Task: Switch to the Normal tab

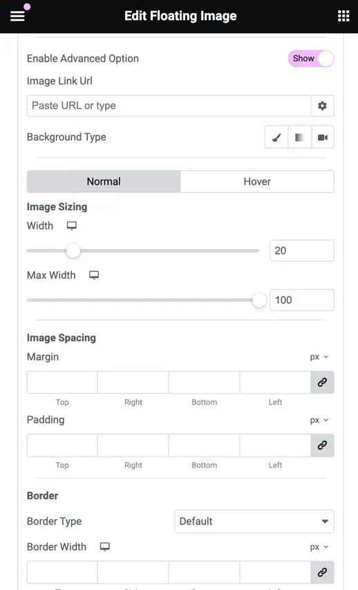Action: coord(104,182)
